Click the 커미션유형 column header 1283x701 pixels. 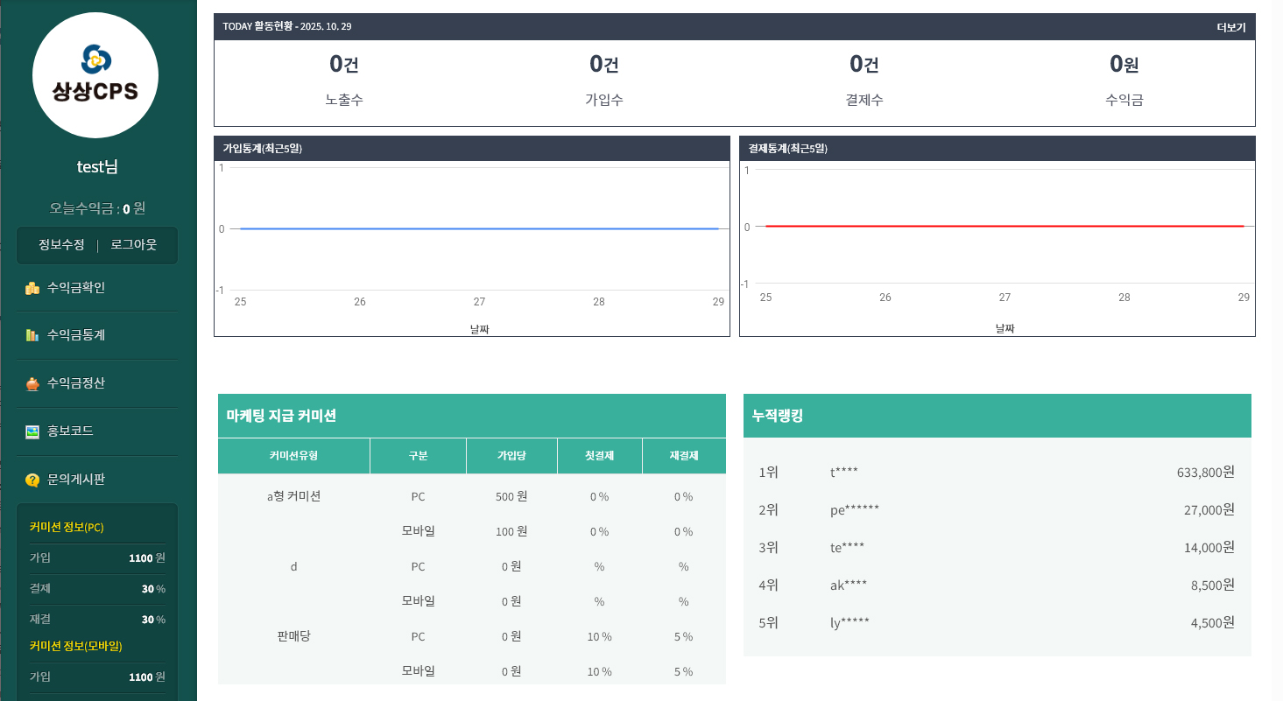tap(293, 456)
